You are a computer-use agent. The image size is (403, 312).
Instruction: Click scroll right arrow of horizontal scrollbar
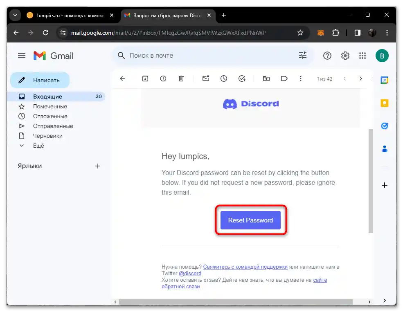(x=369, y=302)
